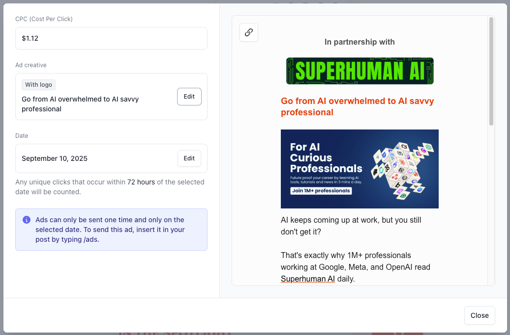
Task: Click the info icon in blue notice
Action: click(x=27, y=220)
